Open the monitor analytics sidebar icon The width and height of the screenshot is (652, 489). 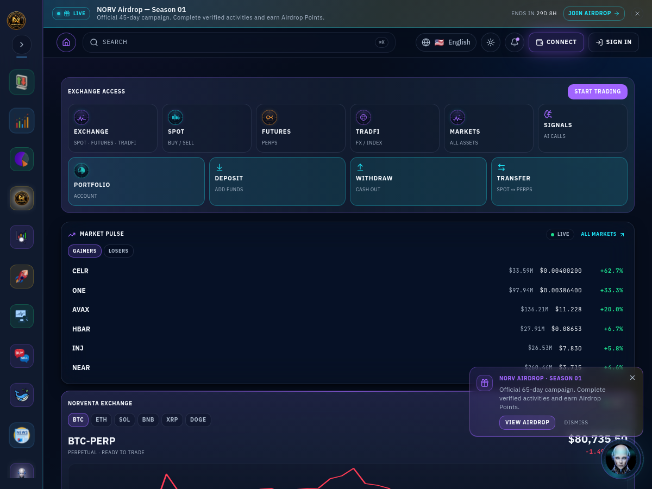[22, 316]
